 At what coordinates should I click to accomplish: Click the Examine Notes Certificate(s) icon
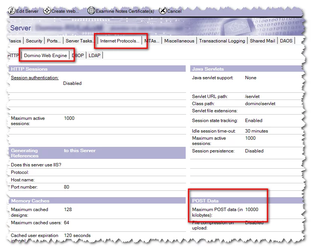coord(91,11)
